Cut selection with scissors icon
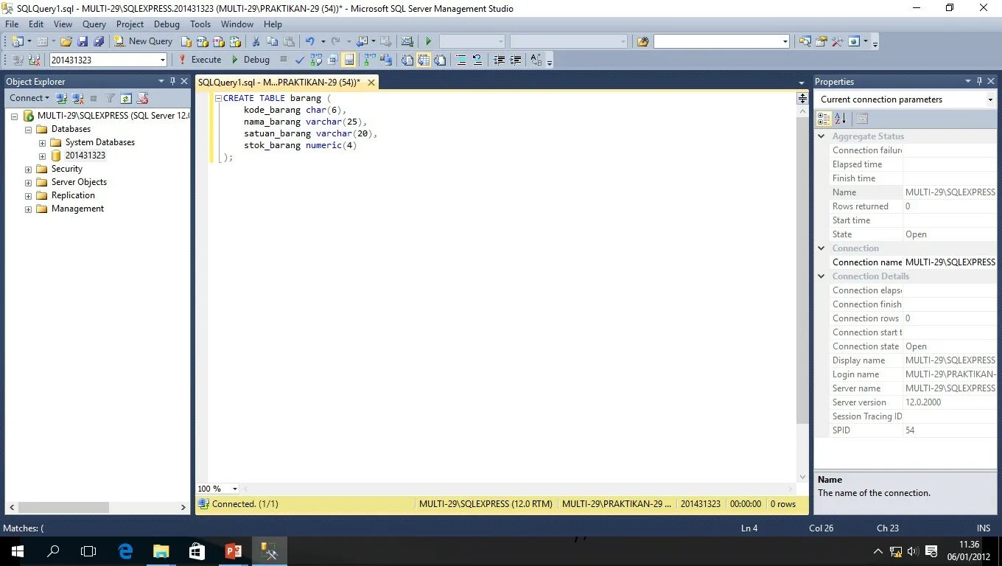The height and width of the screenshot is (566, 1002). [x=256, y=41]
